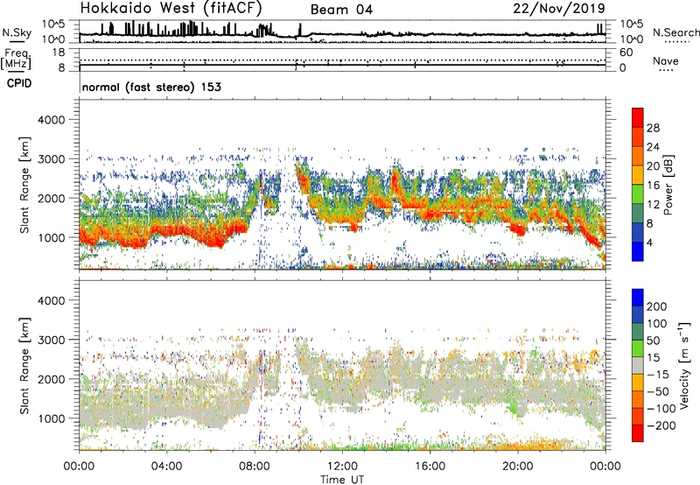700x485 pixels.
Task: Click the "Slant Range [km]" label of the Velocity panel
Action: [24, 366]
